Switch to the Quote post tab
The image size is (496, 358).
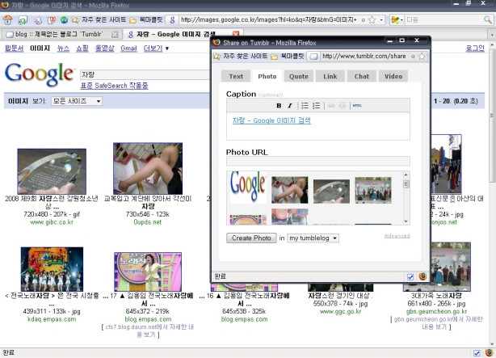coord(299,76)
